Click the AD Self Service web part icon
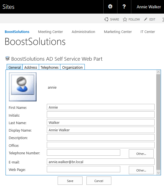The width and height of the screenshot is (164, 187). coord(7,58)
